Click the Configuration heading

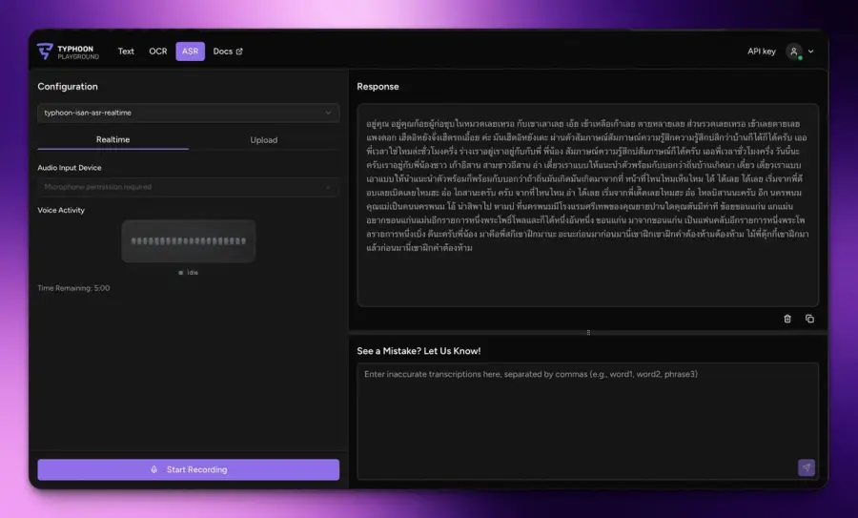[68, 87]
